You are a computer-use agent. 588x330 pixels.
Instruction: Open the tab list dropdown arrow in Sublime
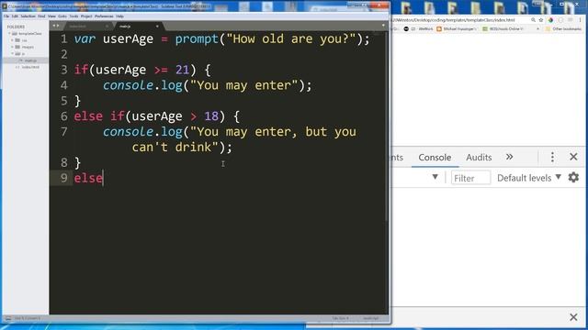coord(383,26)
